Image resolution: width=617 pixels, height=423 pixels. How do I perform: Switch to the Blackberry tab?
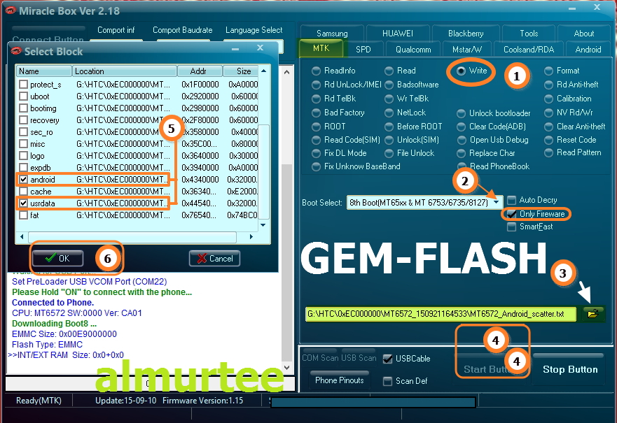pyautogui.click(x=466, y=34)
